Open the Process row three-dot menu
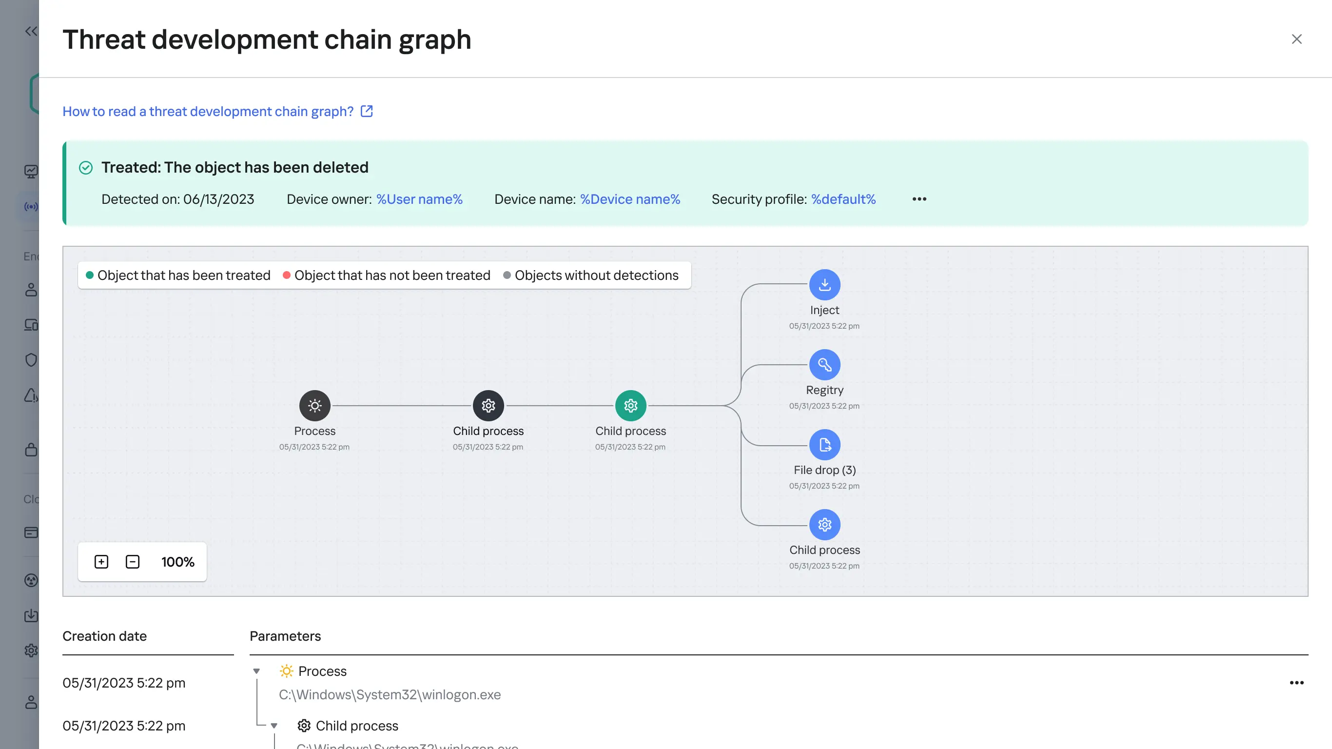The width and height of the screenshot is (1332, 749). coord(1296,683)
